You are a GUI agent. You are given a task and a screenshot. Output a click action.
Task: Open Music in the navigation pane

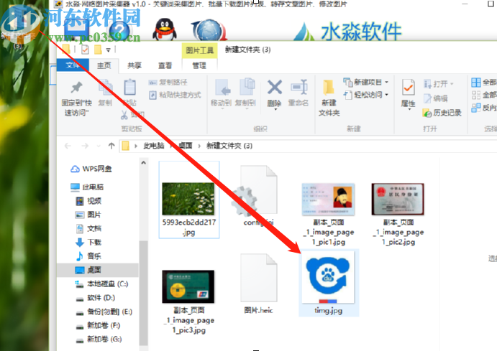click(88, 256)
